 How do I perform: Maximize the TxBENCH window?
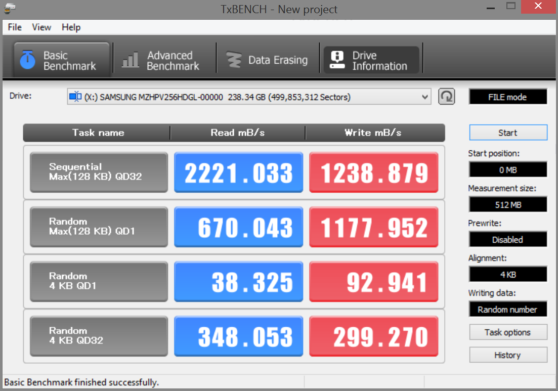pos(511,6)
